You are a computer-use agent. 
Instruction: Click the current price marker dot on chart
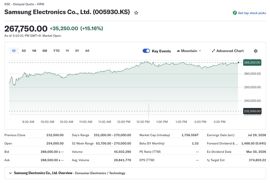coord(238,62)
